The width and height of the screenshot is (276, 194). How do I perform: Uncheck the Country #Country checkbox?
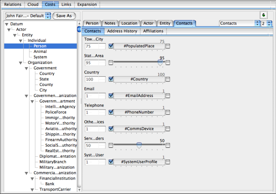[x=111, y=79]
